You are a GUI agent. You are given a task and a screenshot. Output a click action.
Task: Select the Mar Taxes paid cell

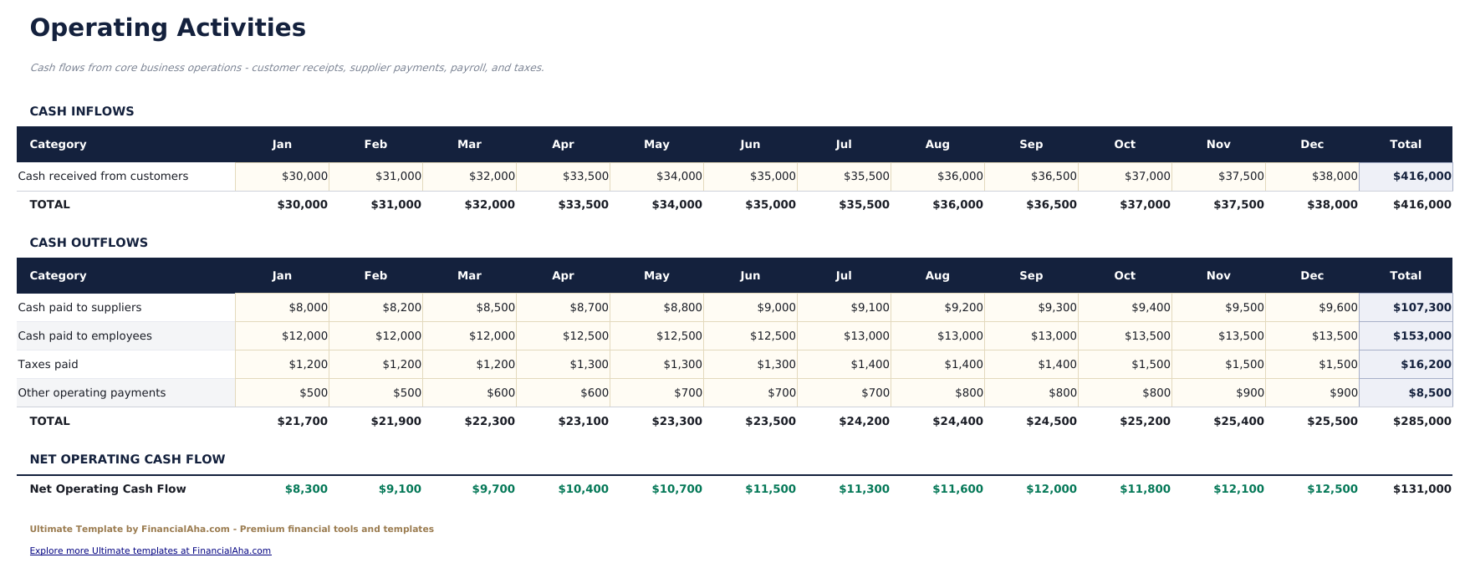click(470, 365)
